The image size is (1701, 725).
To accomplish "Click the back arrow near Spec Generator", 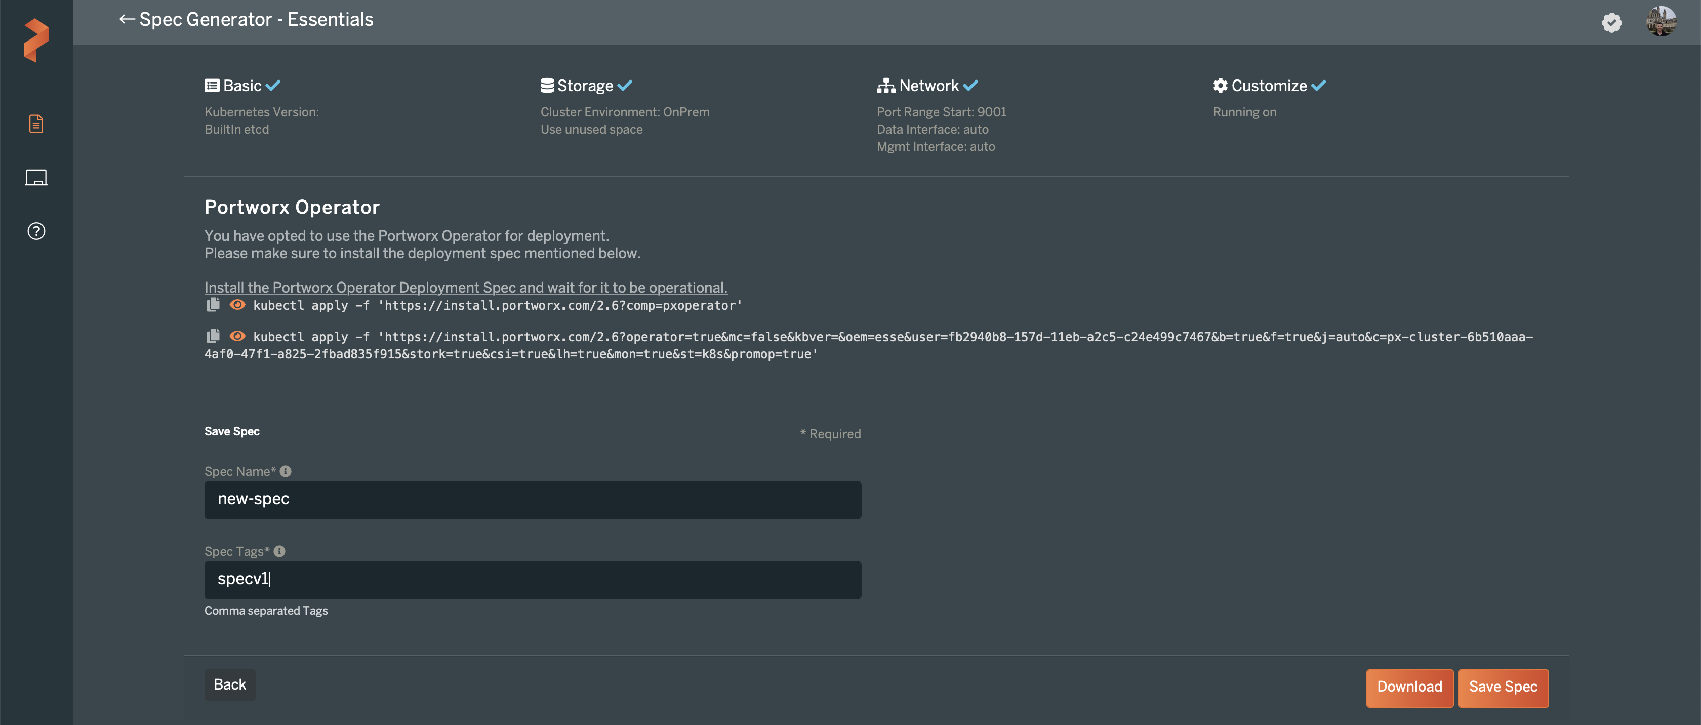I will (x=126, y=19).
